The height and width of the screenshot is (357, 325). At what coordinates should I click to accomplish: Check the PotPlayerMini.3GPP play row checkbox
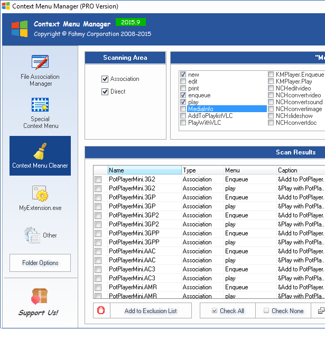click(98, 242)
